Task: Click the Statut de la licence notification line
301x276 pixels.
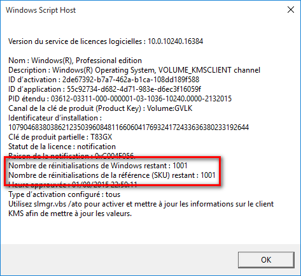Action: click(62, 147)
